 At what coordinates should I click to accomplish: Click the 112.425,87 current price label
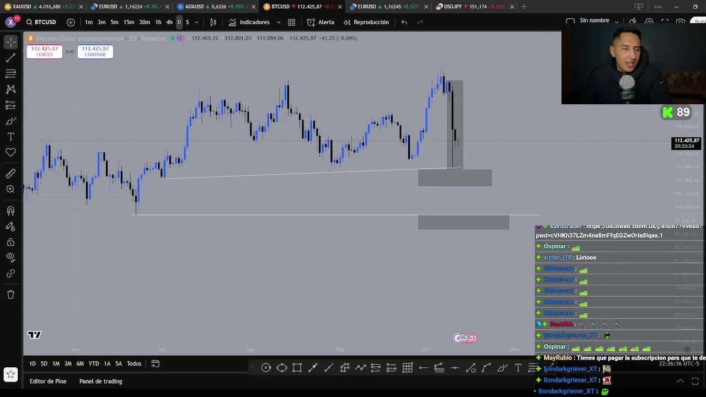687,143
